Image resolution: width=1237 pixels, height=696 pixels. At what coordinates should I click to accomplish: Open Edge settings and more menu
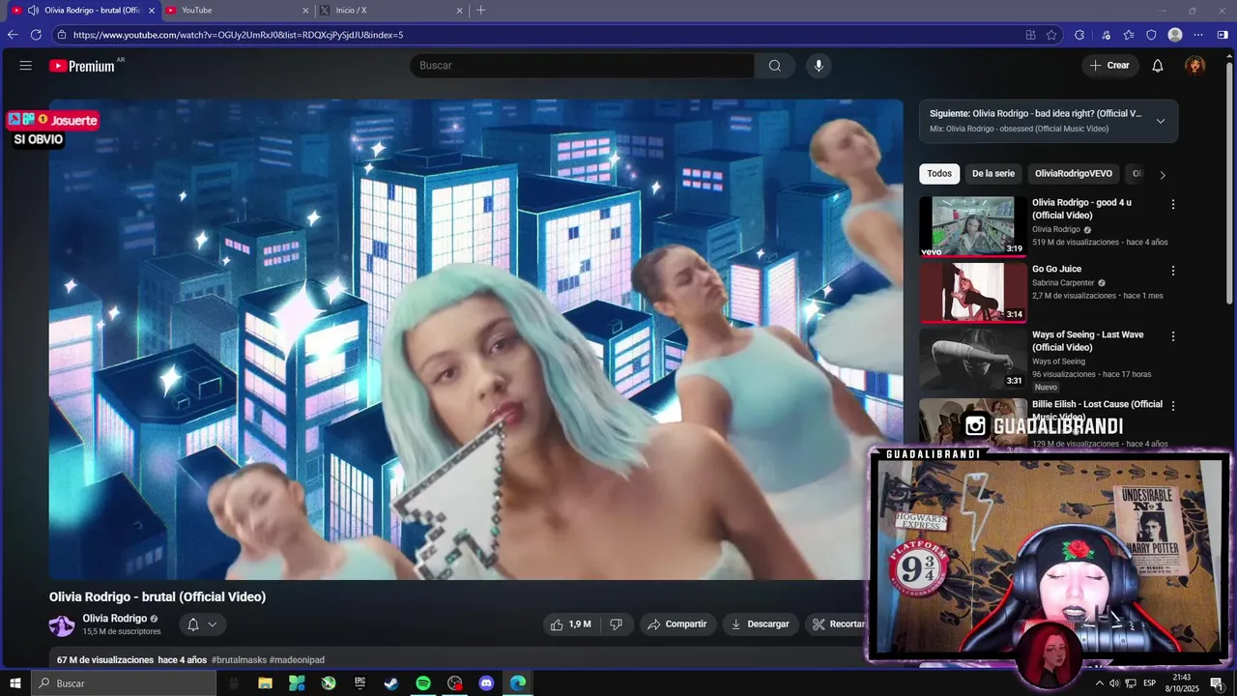pyautogui.click(x=1199, y=35)
